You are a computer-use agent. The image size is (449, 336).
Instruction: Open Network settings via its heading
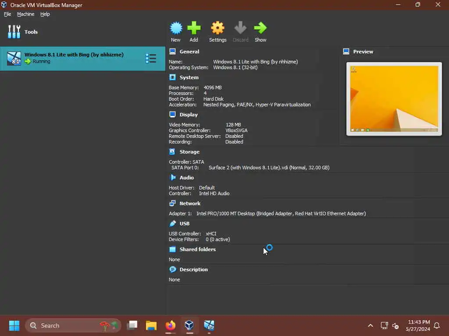click(190, 203)
